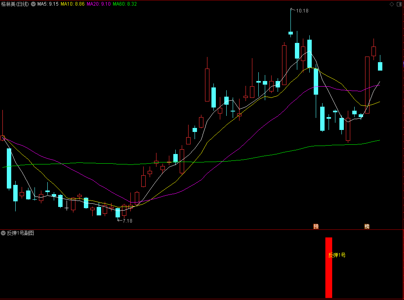
Task: Click the MA60: 8.32 indicator label
Action: click(x=125, y=4)
